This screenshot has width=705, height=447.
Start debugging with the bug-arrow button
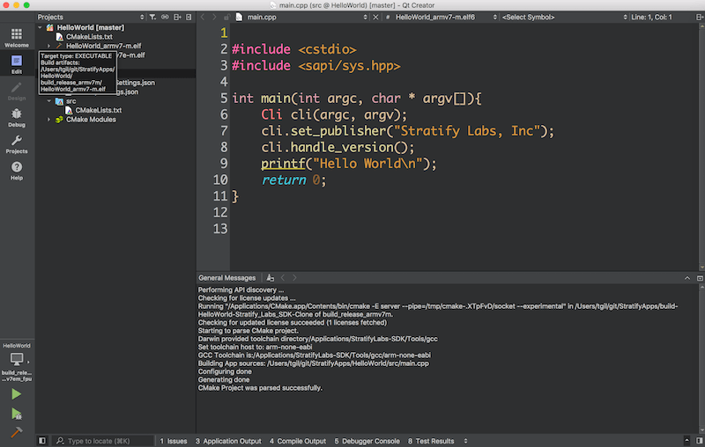(x=16, y=414)
